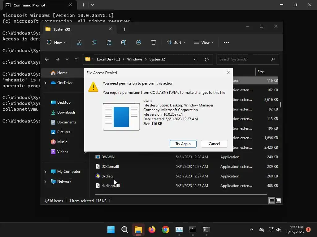Click the Delete trash icon in Explorer toolbar
This screenshot has width=317, height=237.
(x=154, y=43)
